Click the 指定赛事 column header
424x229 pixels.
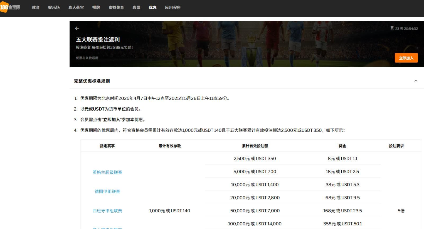[107, 146]
